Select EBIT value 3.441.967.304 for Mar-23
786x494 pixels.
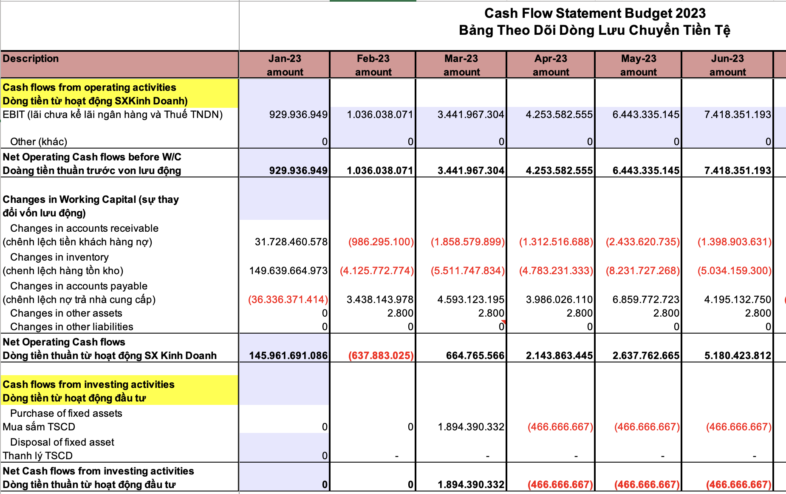[471, 115]
